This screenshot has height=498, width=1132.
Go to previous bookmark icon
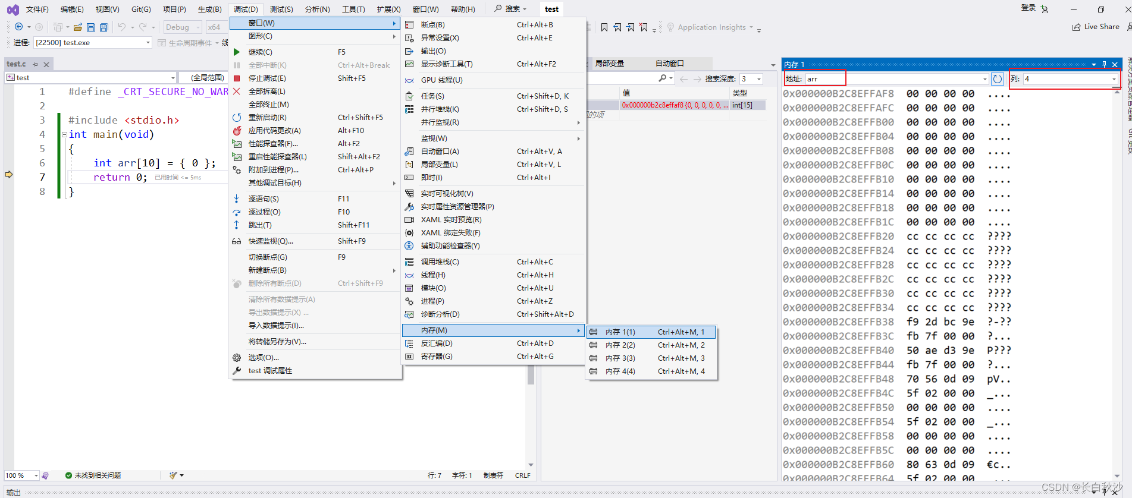point(617,27)
